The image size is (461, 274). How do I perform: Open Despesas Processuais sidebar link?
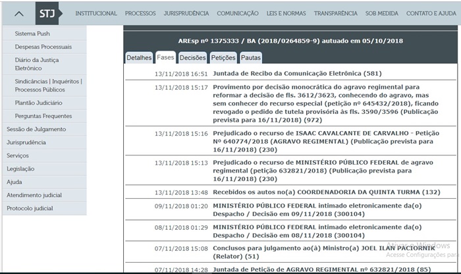(41, 47)
